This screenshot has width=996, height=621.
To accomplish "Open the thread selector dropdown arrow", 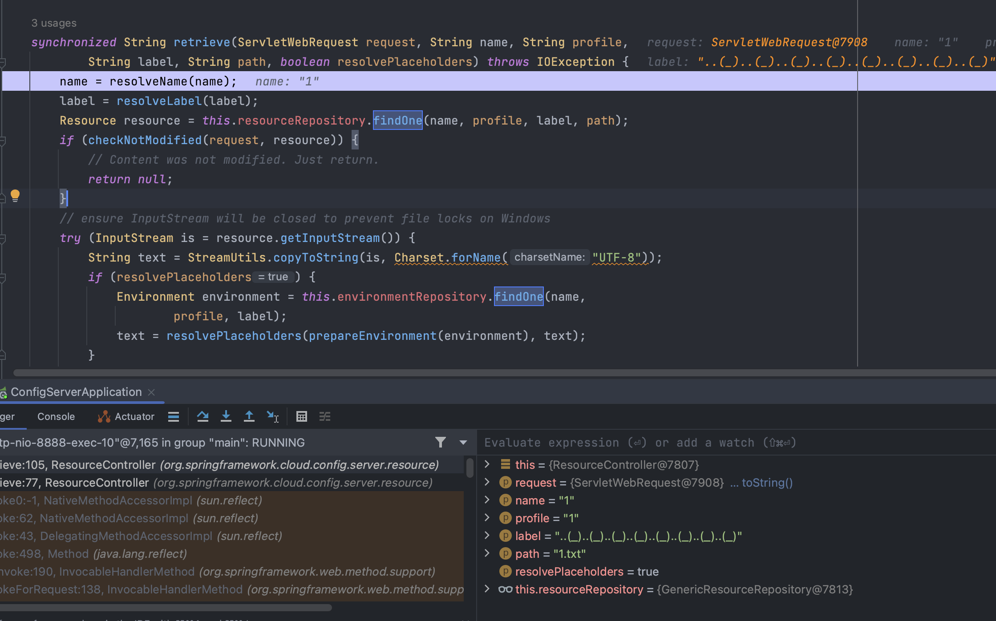I will (463, 442).
